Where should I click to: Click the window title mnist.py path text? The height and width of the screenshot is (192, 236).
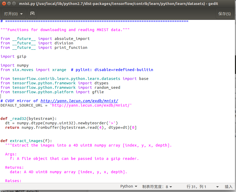pos(119,3)
